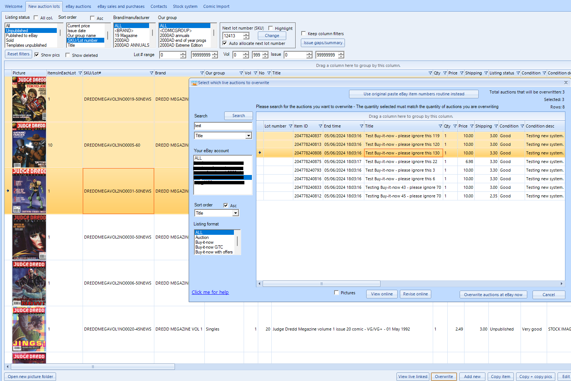Check the Pictures checkbox in dialog

pyautogui.click(x=336, y=293)
